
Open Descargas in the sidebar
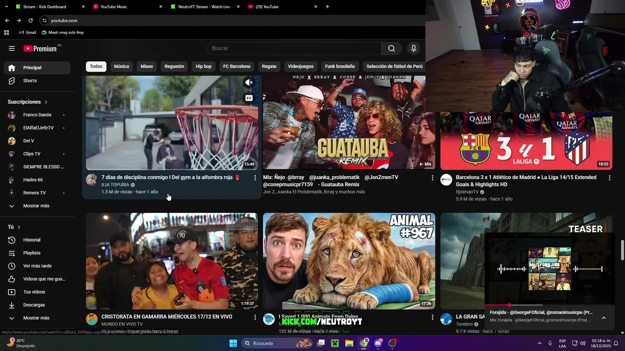37,305
